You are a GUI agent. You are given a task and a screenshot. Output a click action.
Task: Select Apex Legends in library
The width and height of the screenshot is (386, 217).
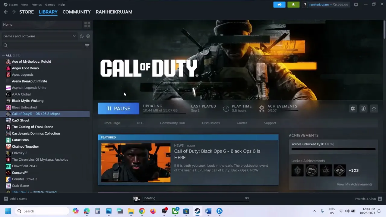23,74
